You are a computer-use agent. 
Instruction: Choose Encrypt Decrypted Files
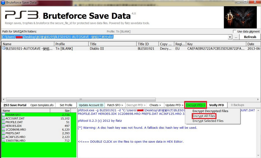point(210,111)
